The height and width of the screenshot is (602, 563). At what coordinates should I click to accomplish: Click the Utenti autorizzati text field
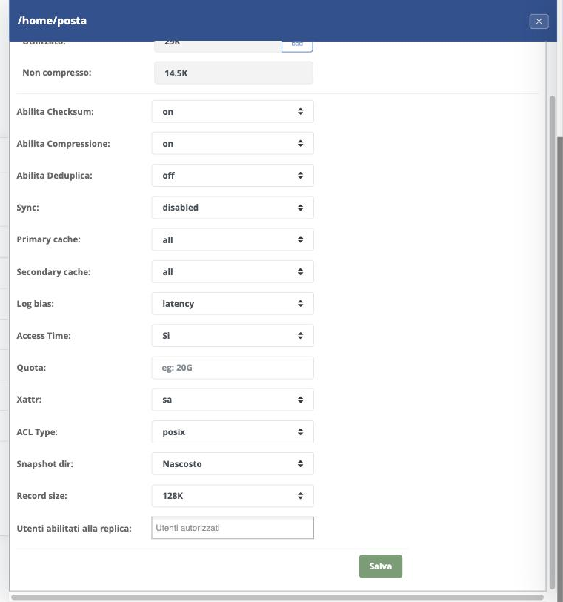(233, 528)
